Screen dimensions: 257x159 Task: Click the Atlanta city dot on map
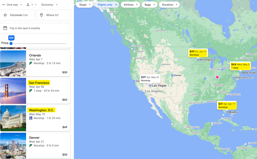pos(218,92)
